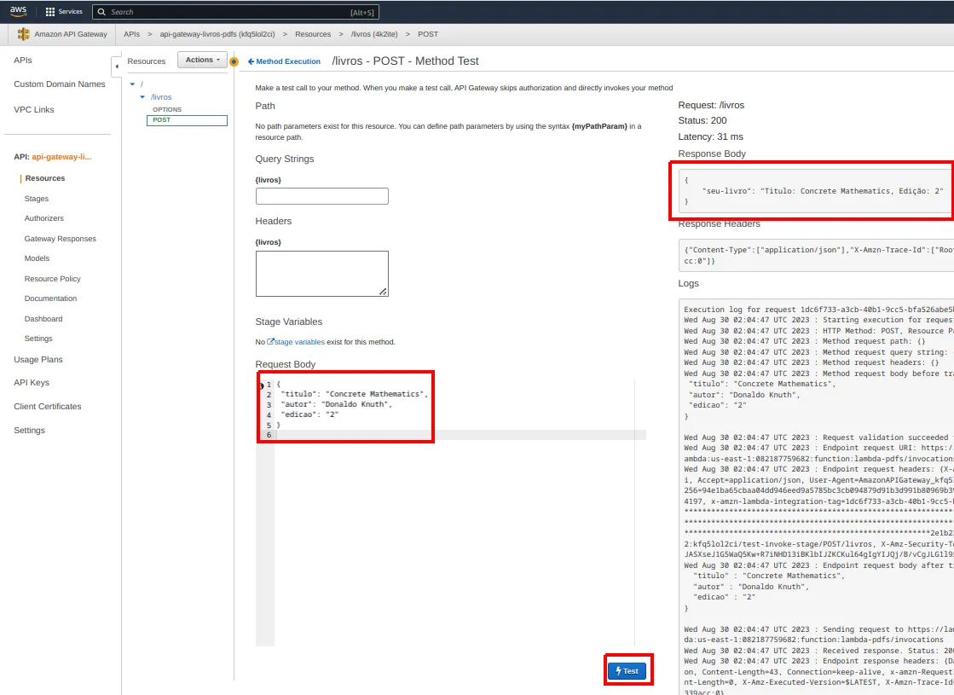Viewport: 954px width, 695px height.
Task: Open Gateway Responses
Action: [61, 239]
